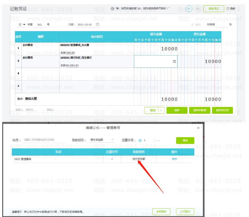Click the 附单据 count input field
This screenshot has width=249, height=217.
222,25
